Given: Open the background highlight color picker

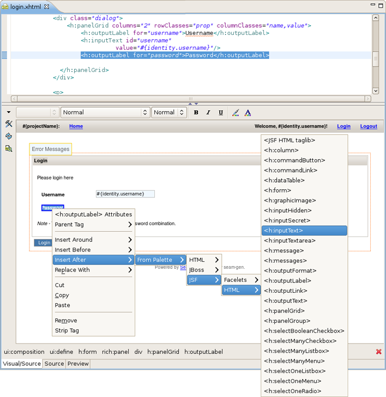Looking at the screenshot, I should click(236, 113).
